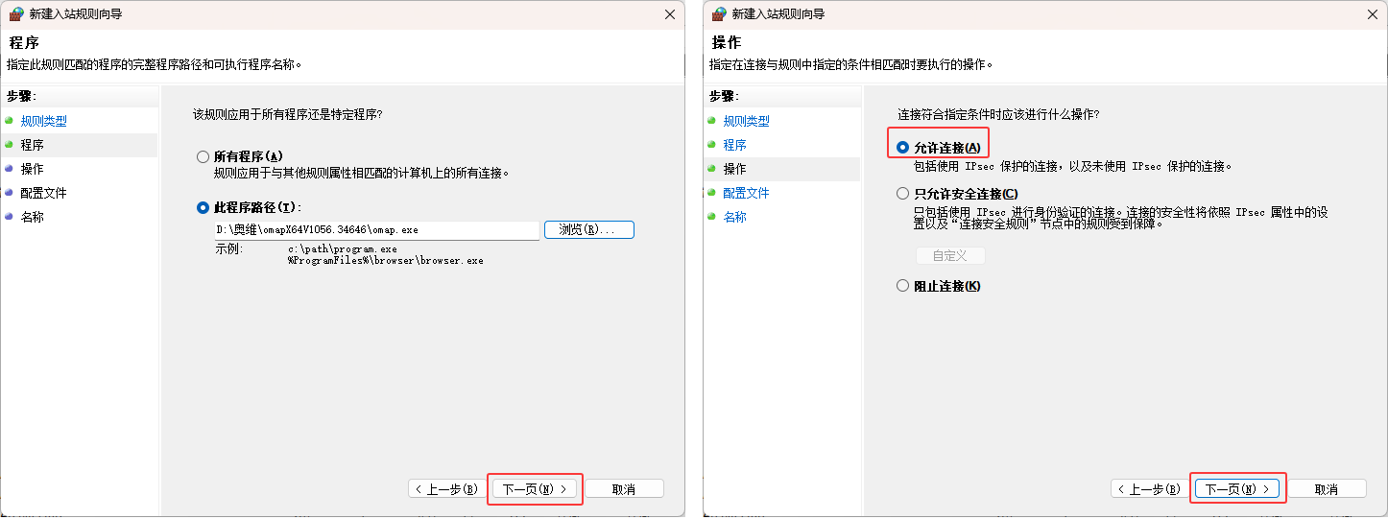Viewport: 1388px width, 519px height.
Task: Click 该规则应用于所有程序还是特定程序 question text
Action: pyautogui.click(x=288, y=114)
